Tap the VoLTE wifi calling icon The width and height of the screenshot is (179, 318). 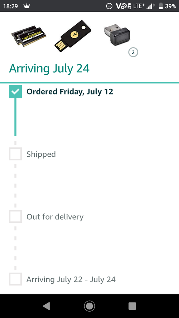[123, 6]
